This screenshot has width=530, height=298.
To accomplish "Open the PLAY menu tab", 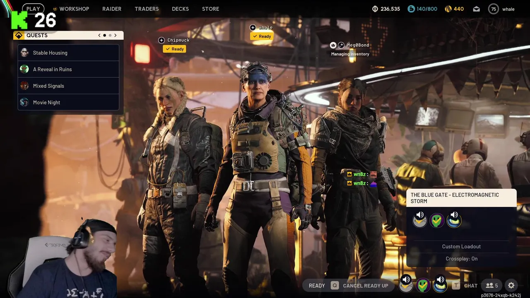I will click(x=33, y=9).
